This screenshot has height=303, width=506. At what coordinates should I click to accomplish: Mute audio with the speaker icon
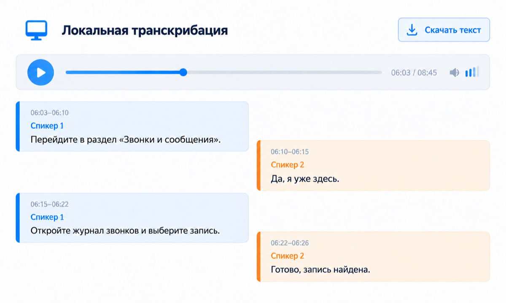pos(454,72)
